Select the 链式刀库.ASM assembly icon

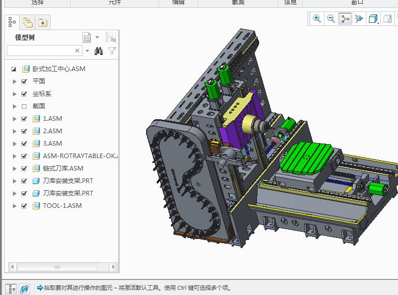pyautogui.click(x=36, y=168)
